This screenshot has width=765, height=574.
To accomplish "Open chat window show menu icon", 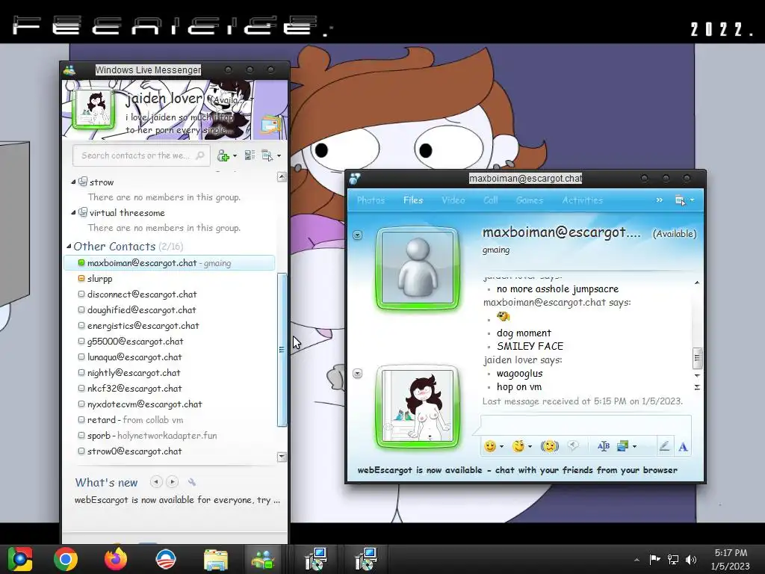I will tap(680, 200).
